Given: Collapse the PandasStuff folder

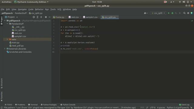Looking at the screenshot, I should [x=7, y=24].
